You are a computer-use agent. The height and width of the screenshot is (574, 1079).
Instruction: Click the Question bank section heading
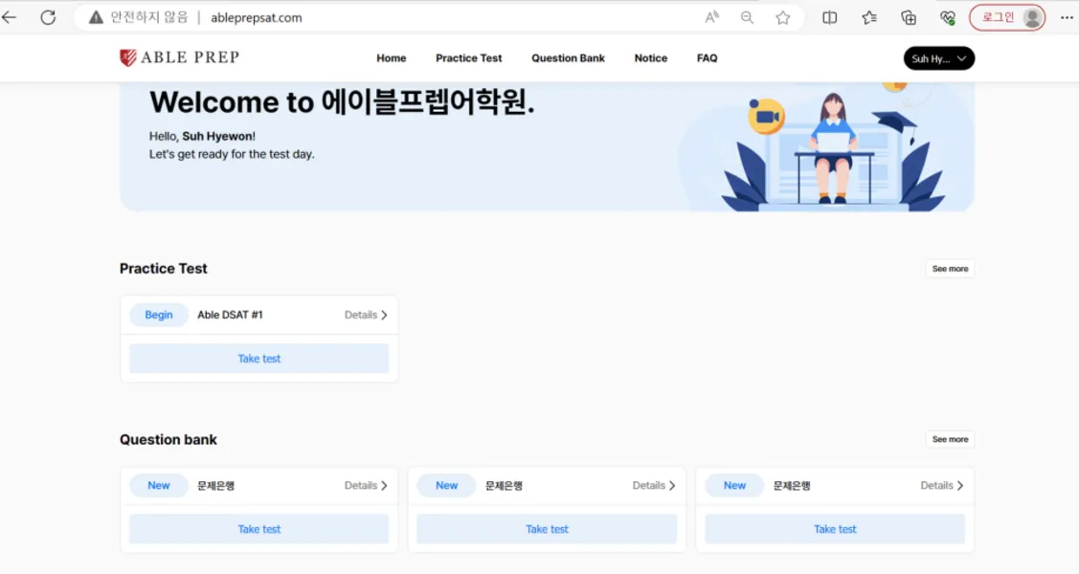coord(168,439)
